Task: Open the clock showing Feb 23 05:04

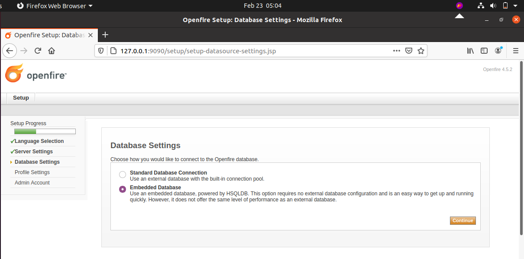Action: point(262,6)
